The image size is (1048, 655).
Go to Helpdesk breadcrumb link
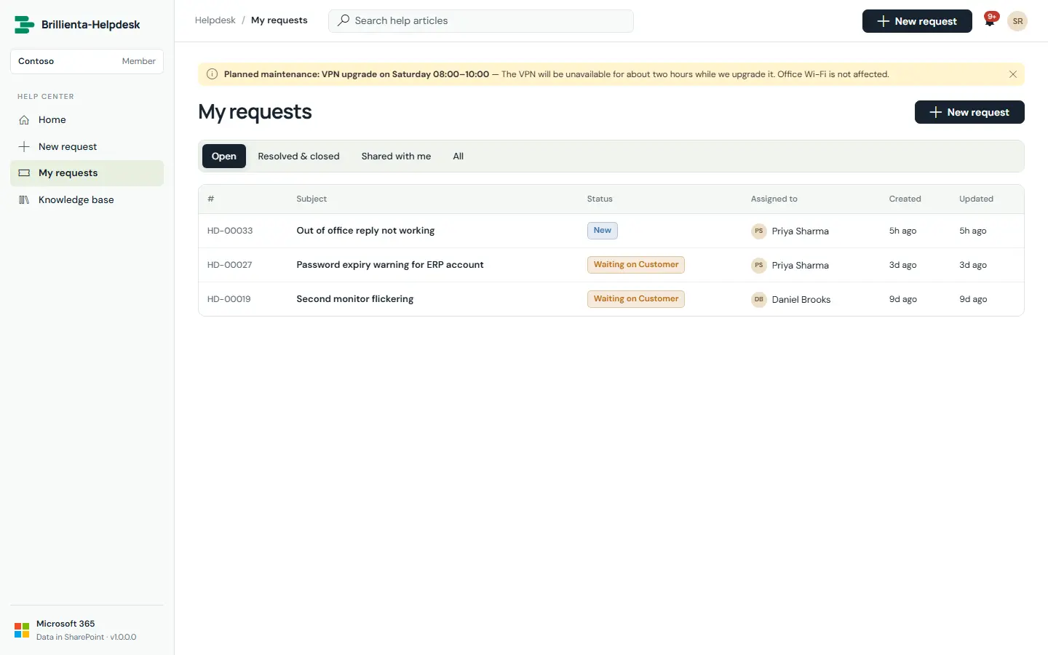[x=215, y=20]
